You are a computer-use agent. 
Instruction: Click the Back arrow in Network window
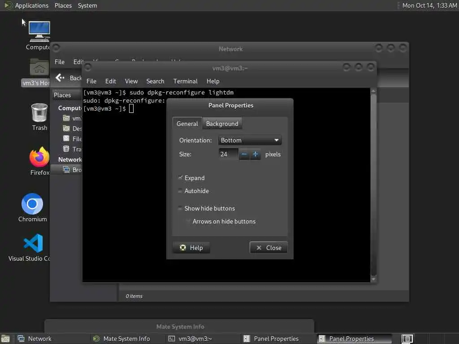pyautogui.click(x=60, y=77)
